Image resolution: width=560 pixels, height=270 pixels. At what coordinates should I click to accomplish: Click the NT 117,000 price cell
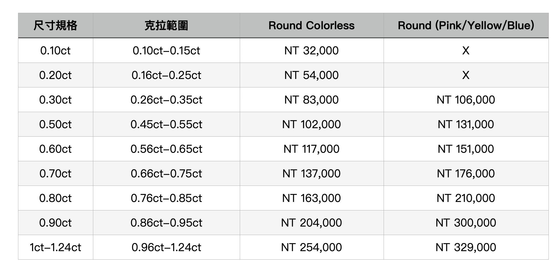coord(311,149)
